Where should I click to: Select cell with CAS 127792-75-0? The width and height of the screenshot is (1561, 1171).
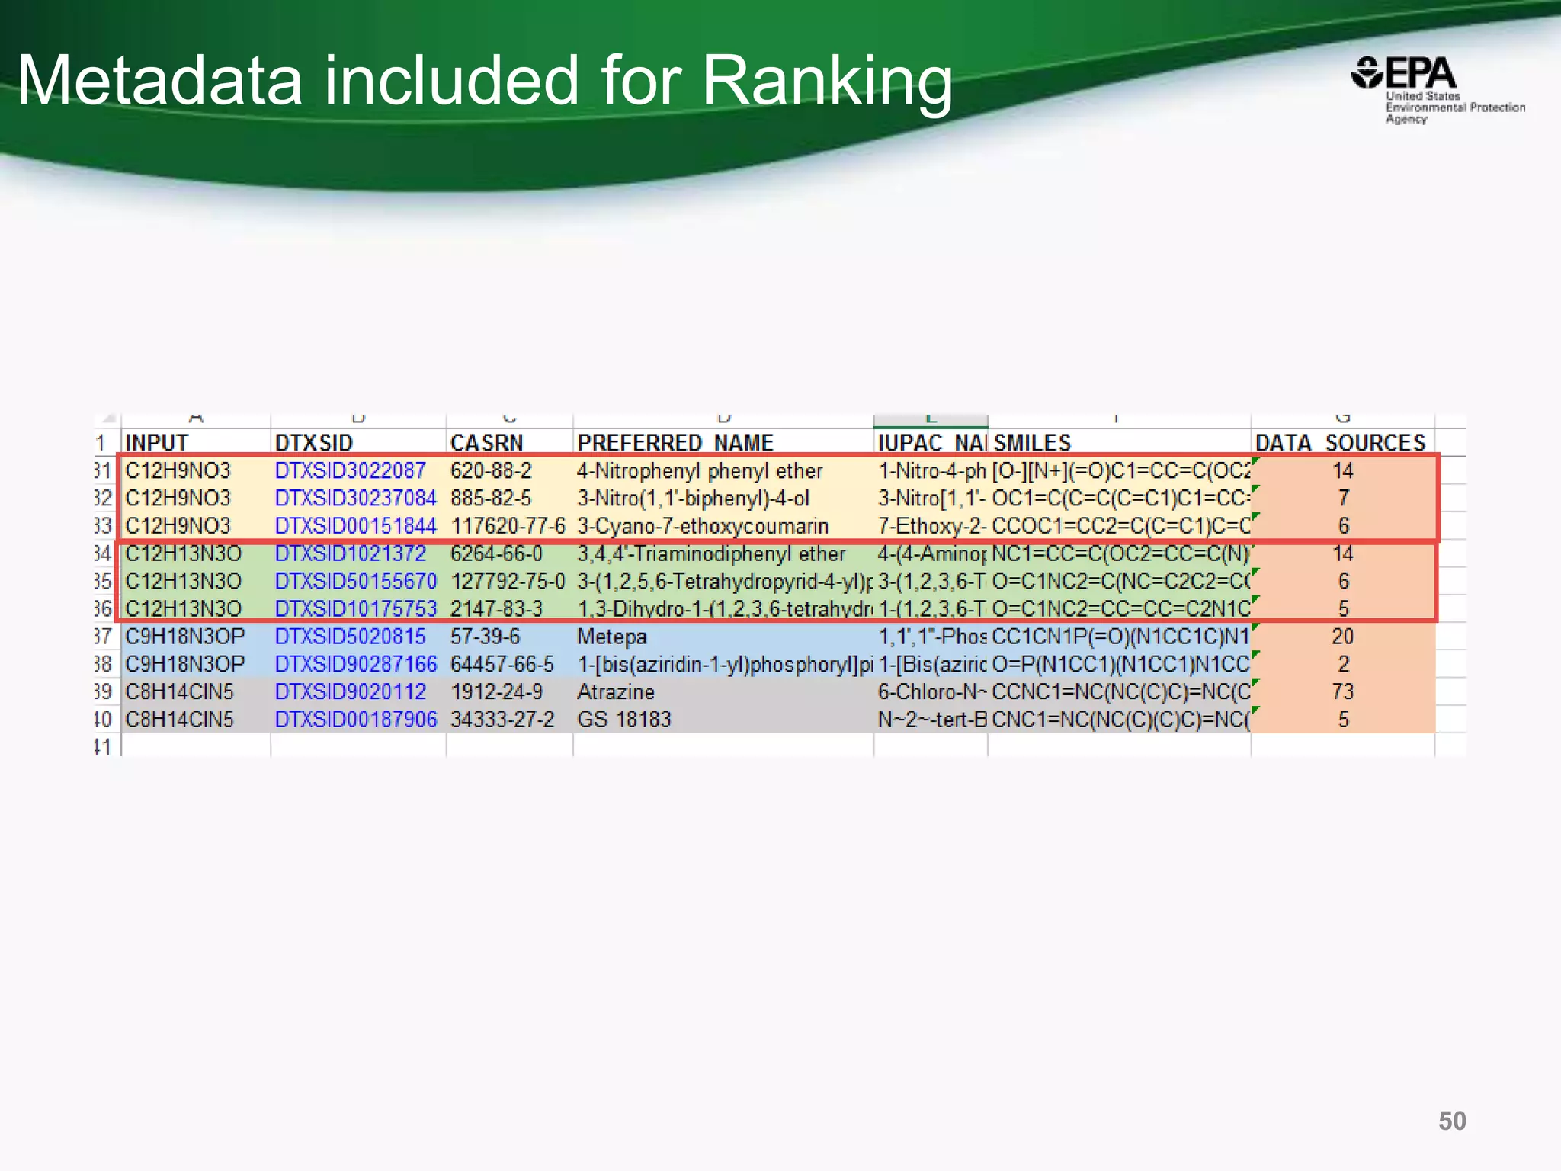(x=509, y=581)
